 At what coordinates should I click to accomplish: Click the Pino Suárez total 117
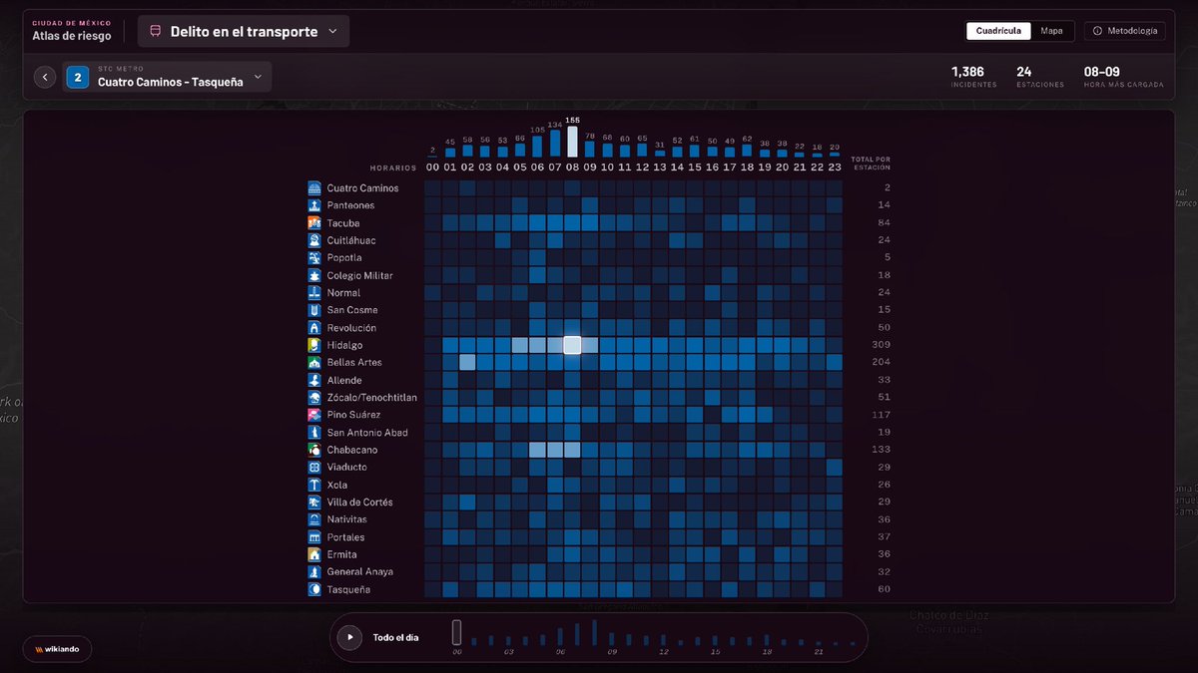tap(881, 415)
